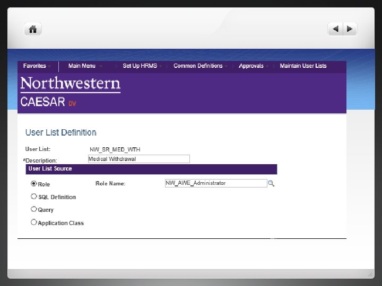The image size is (382, 286).
Task: Expand the Main Menu dropdown
Action: (x=85, y=66)
